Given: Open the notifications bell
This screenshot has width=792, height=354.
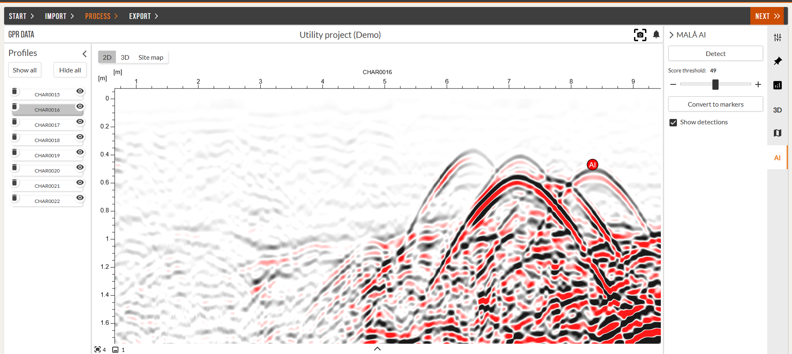Looking at the screenshot, I should click(656, 35).
